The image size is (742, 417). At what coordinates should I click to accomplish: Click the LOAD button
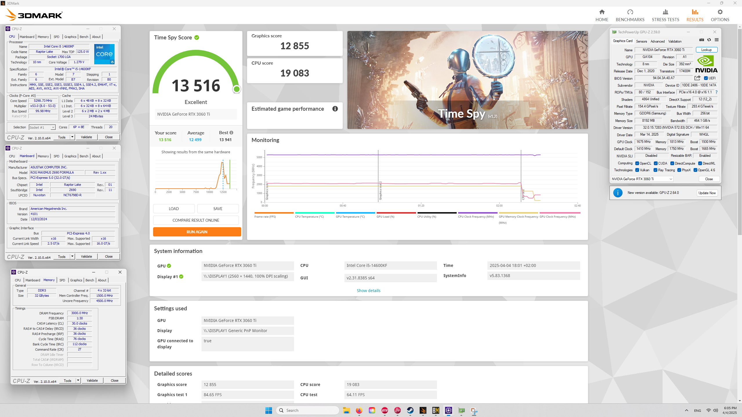[x=174, y=209]
